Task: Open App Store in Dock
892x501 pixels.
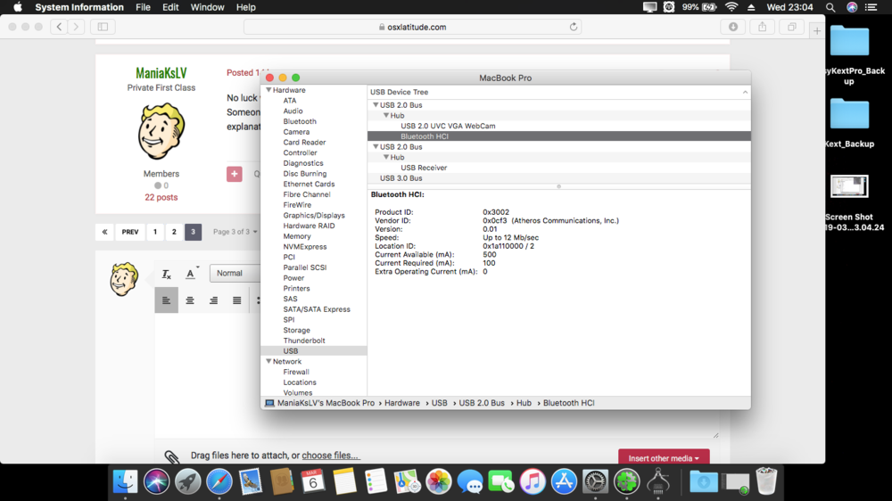Action: tap(564, 481)
